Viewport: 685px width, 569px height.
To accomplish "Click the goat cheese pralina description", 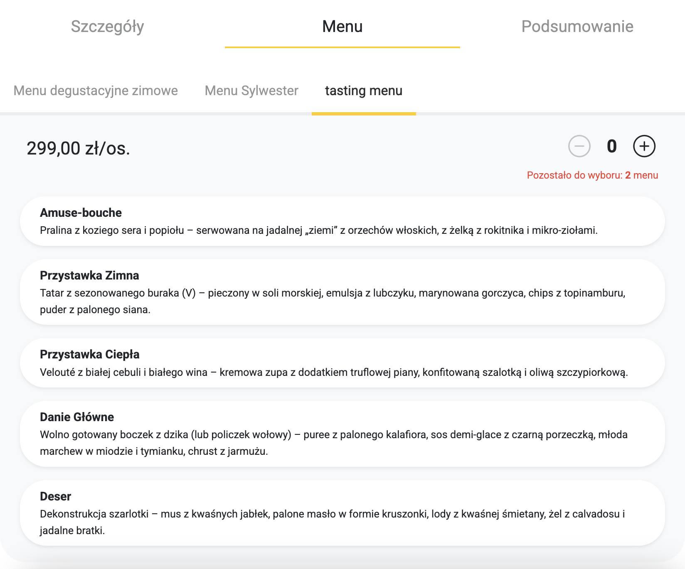I will (318, 230).
